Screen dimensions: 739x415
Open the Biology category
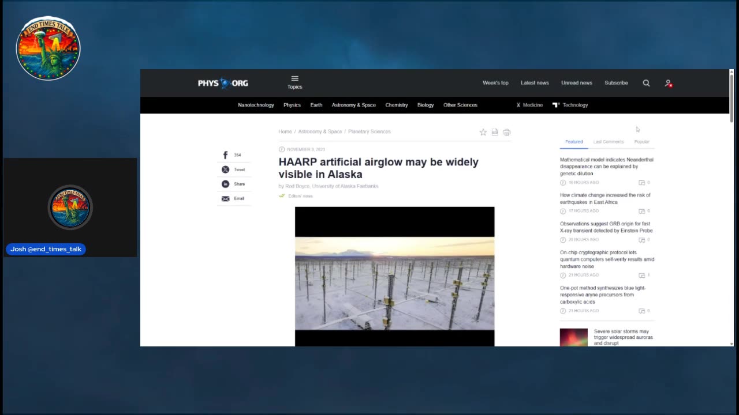tap(426, 105)
